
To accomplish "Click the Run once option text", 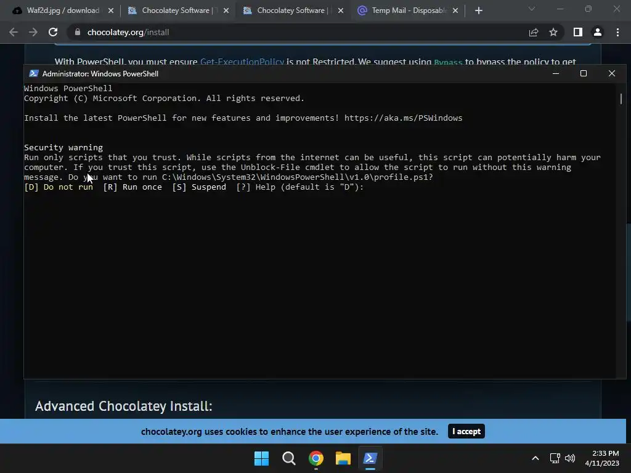I will pos(132,187).
